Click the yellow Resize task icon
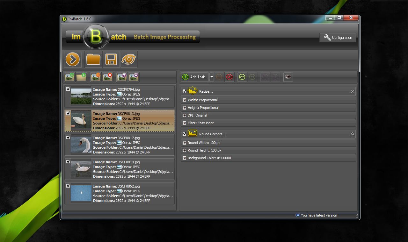This screenshot has width=408, height=242. pos(193,91)
